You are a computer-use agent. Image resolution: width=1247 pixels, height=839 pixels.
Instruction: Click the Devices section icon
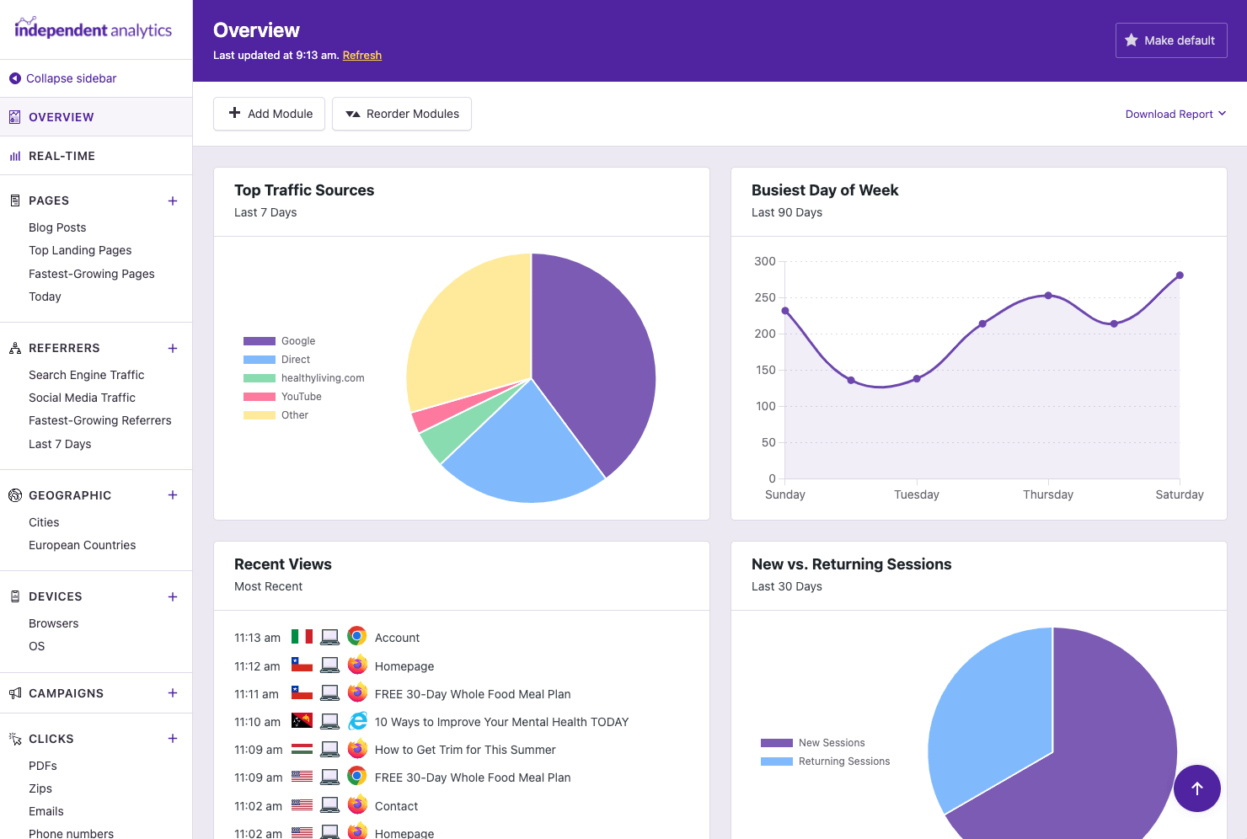[x=14, y=596]
